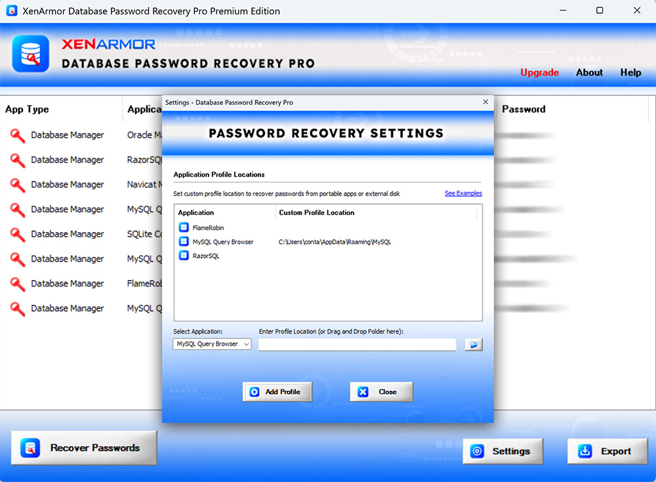Viewport: 656px width, 482px height.
Task: Click the Export button
Action: pos(607,451)
